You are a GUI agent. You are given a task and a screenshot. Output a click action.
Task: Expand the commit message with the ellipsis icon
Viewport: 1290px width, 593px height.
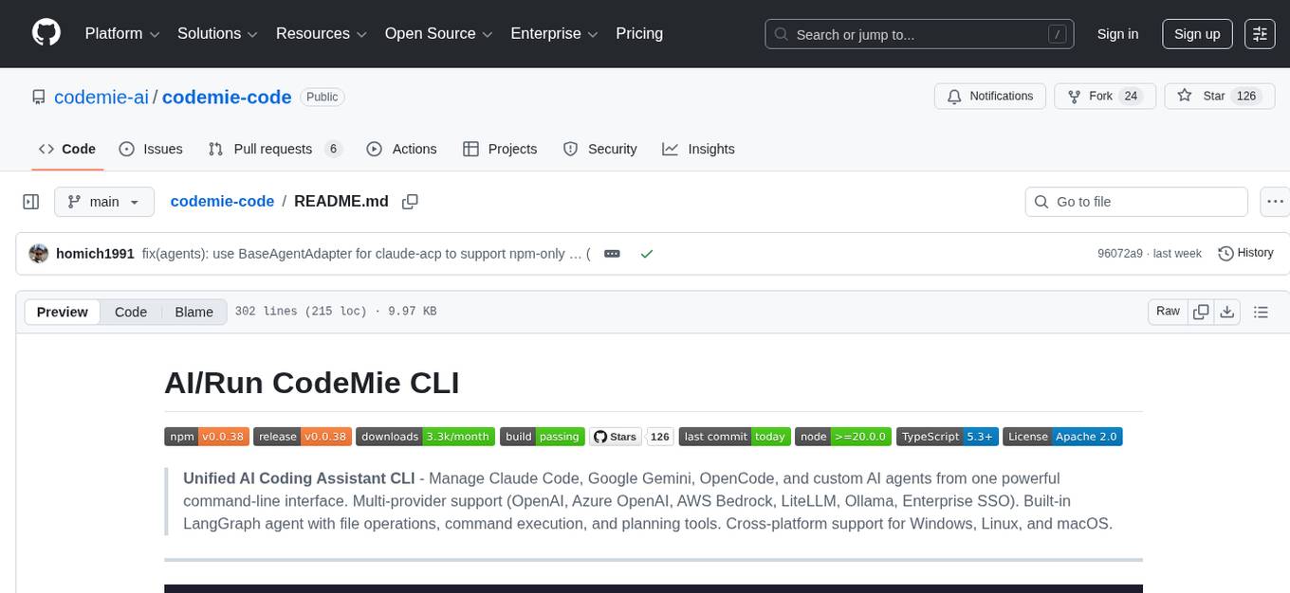tap(611, 253)
